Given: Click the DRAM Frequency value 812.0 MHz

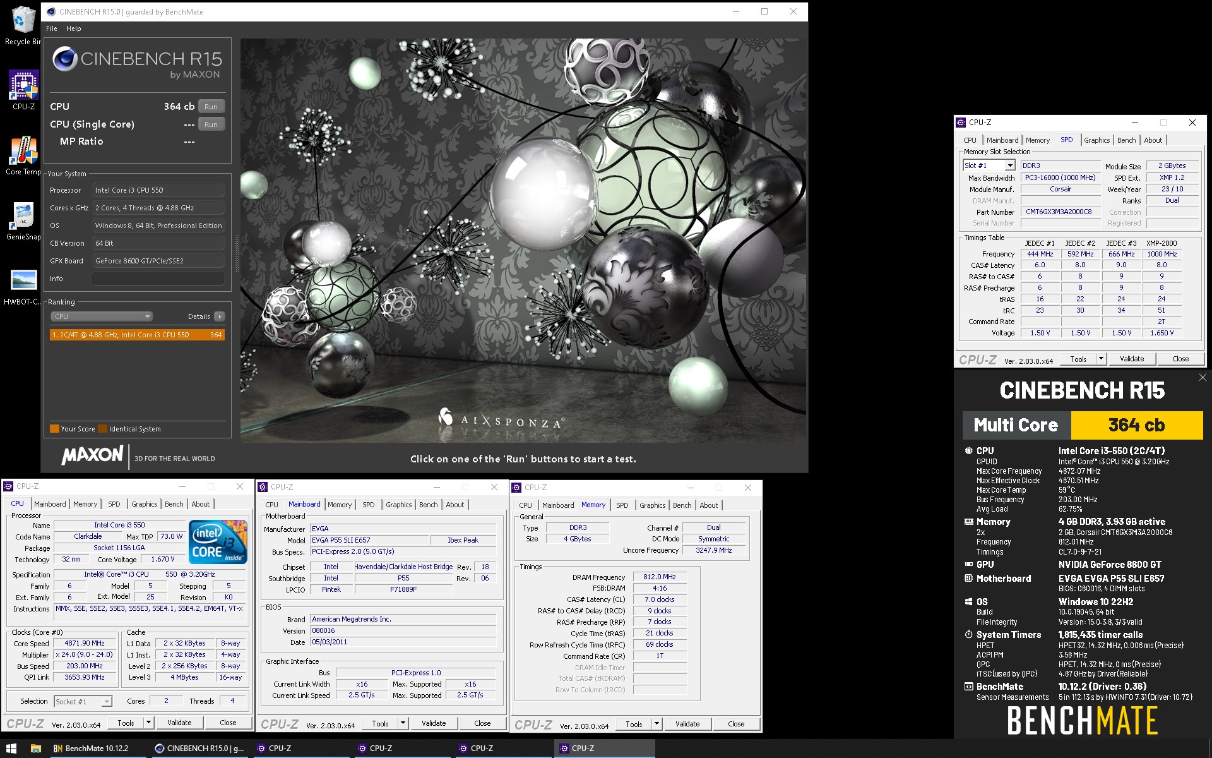Looking at the screenshot, I should 660,577.
